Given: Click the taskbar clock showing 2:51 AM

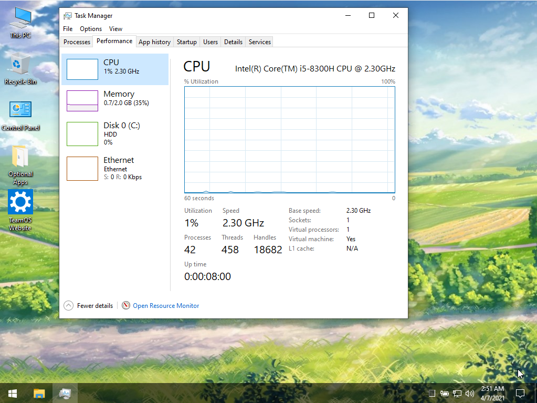Looking at the screenshot, I should [492, 394].
